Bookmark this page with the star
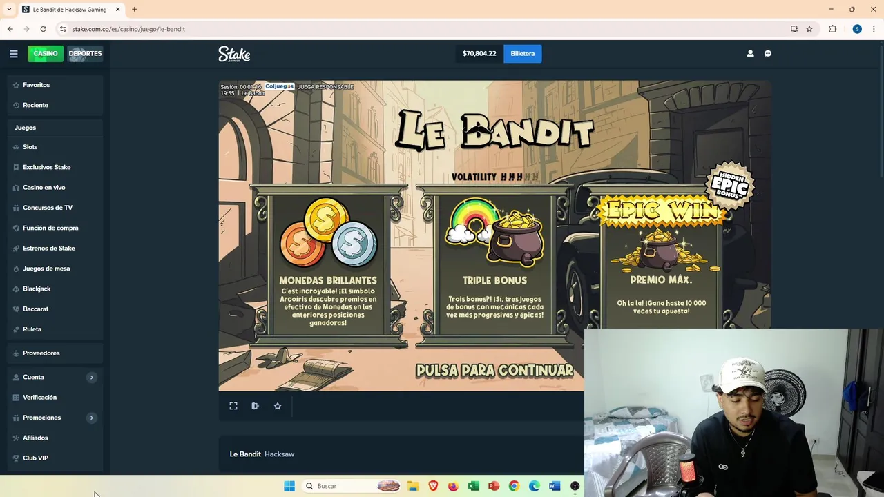 [x=809, y=29]
